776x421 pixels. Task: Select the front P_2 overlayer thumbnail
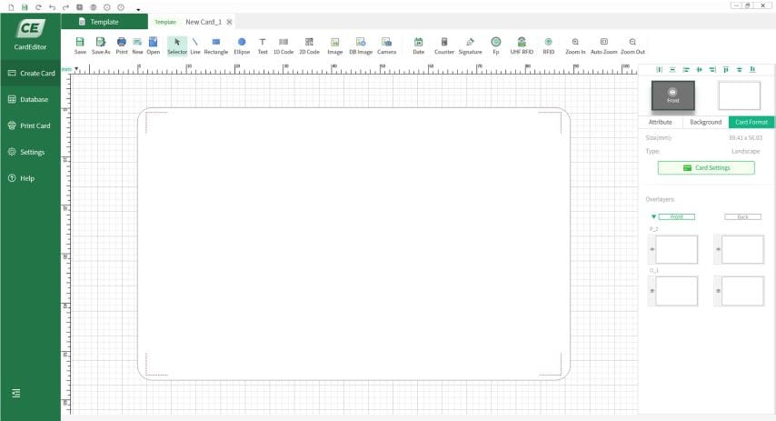click(x=677, y=249)
